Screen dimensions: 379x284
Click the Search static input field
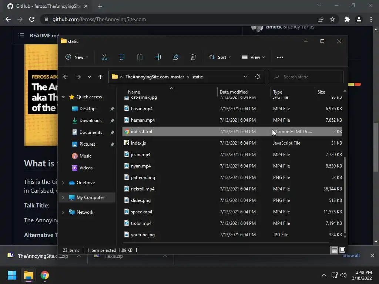pyautogui.click(x=306, y=77)
